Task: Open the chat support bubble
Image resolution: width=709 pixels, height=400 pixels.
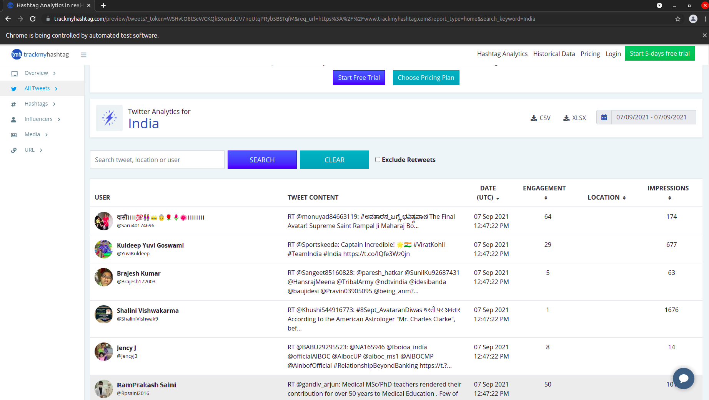Action: 684,379
